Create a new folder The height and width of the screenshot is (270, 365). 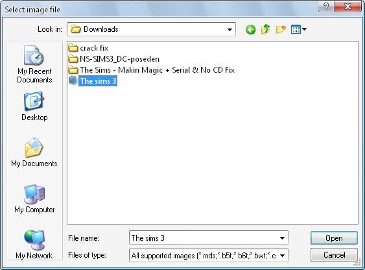click(x=281, y=30)
